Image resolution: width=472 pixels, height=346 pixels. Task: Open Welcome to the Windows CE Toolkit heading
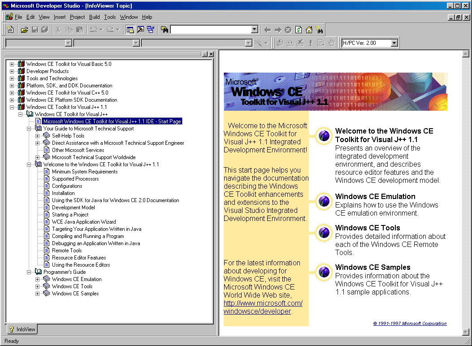384,135
